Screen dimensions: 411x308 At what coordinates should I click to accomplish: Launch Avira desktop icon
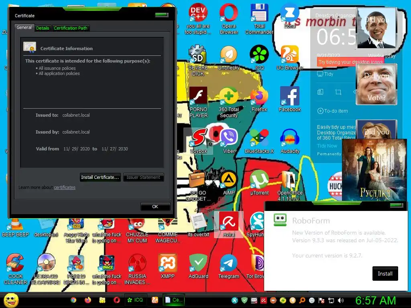click(x=229, y=225)
